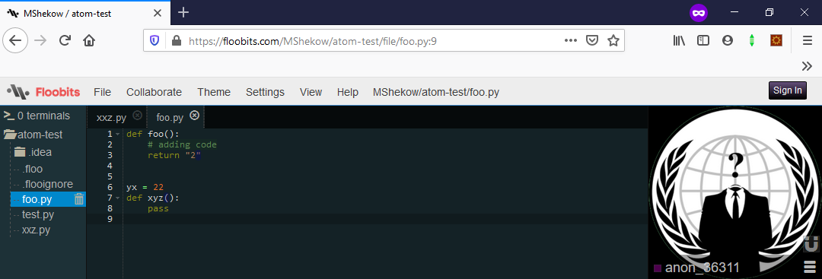Toggle the browser sidebar view icon
This screenshot has width=822, height=279.
point(703,41)
